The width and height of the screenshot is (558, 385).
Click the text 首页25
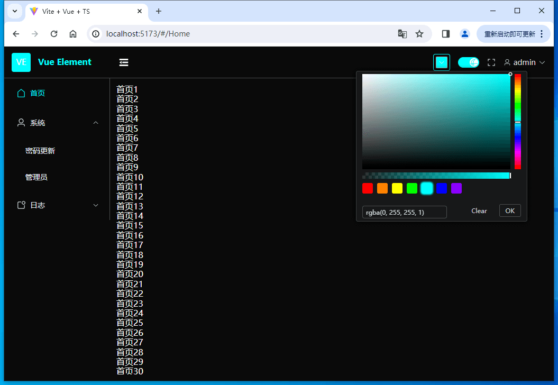130,323
